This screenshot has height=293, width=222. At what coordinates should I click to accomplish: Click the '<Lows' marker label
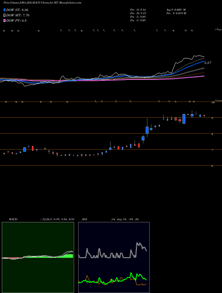218,100
